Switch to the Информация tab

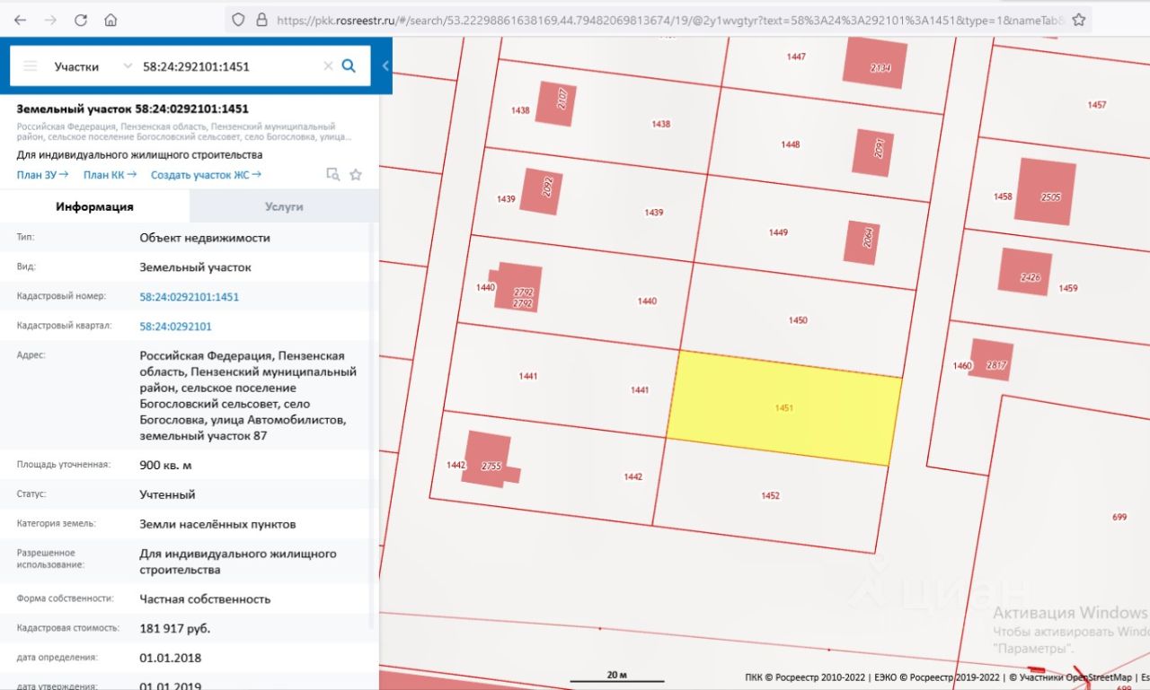coord(94,206)
